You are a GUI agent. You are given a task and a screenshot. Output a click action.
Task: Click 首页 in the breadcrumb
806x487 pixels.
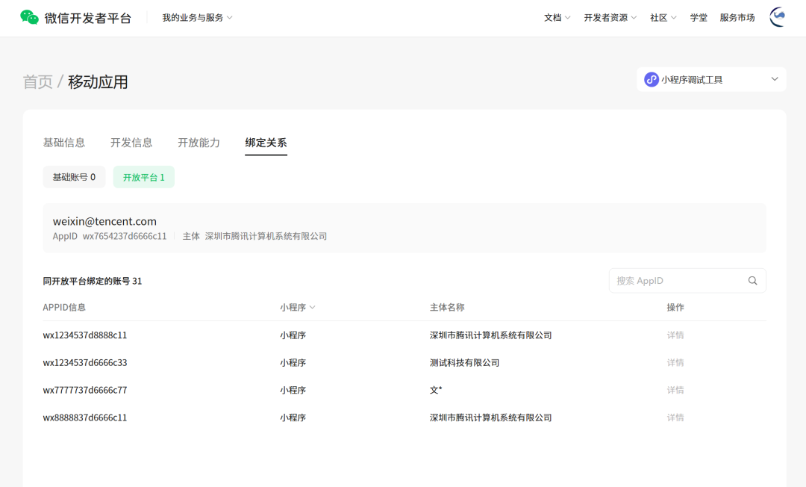[x=37, y=81]
